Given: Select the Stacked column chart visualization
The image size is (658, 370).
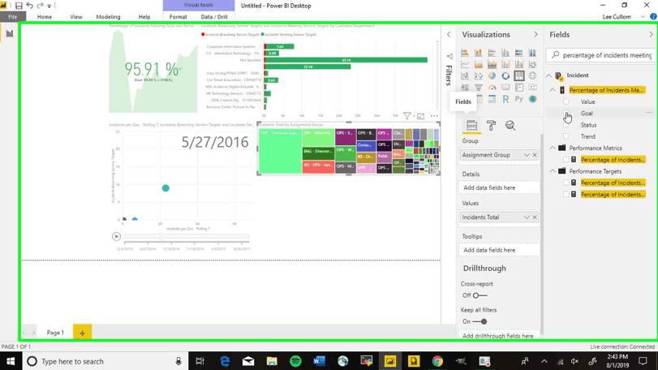Looking at the screenshot, I should (x=479, y=53).
